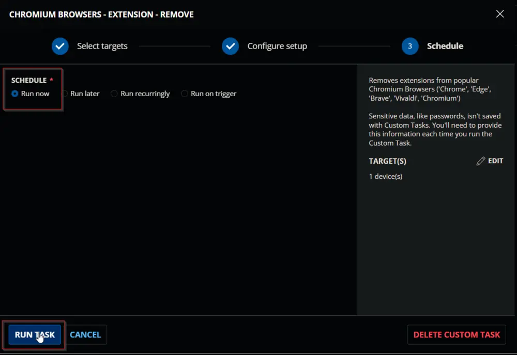
Task: Click the TARGET(S) heading
Action: [x=387, y=161]
